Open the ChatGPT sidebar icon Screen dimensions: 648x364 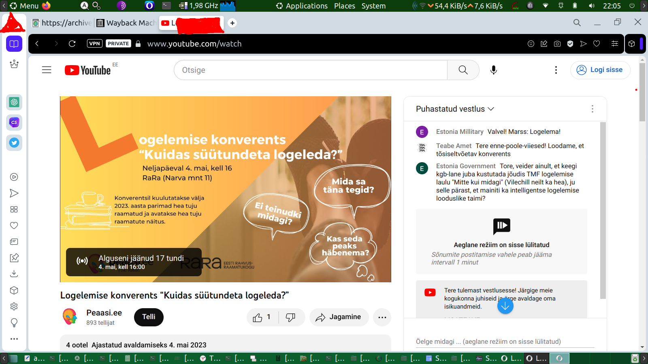click(14, 102)
